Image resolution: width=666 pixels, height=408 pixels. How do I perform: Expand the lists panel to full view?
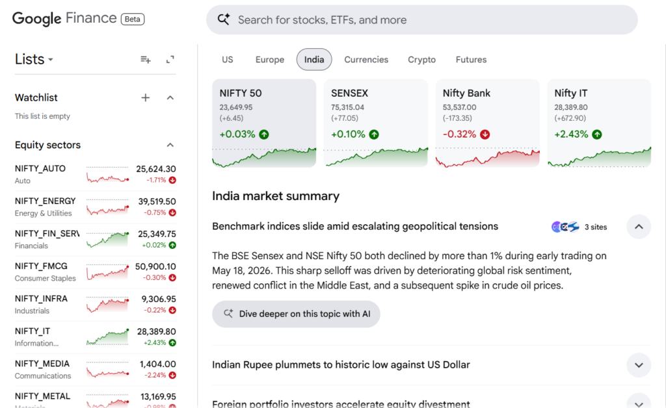[x=170, y=59]
